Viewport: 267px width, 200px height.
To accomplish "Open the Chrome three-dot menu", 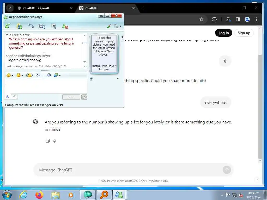I will (x=257, y=19).
